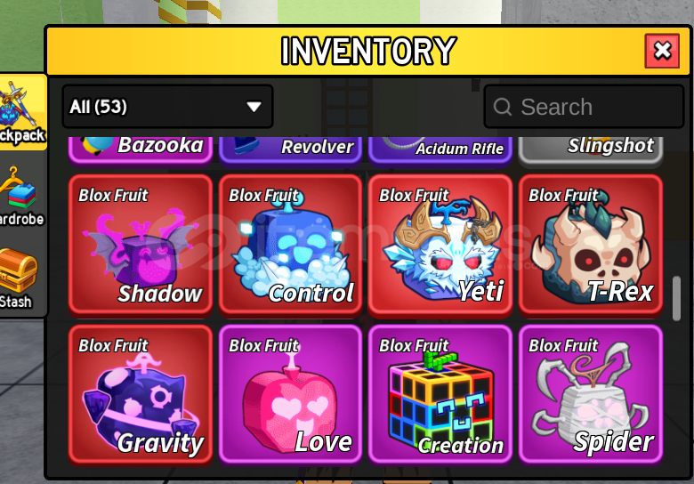Screen dimensions: 694x484
Task: Click the inventory vertical scrollbar handle
Action: coord(676,299)
